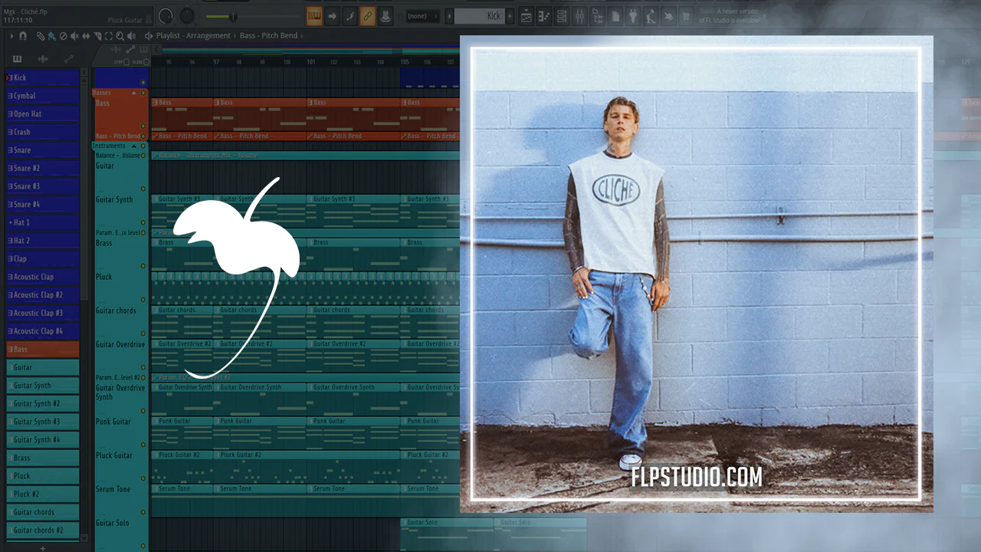The height and width of the screenshot is (552, 981).
Task: Open the Kick pattern selector
Action: pyautogui.click(x=480, y=15)
